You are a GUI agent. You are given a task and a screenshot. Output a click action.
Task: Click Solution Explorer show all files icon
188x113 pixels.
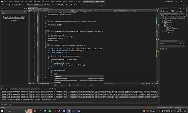tap(174, 11)
